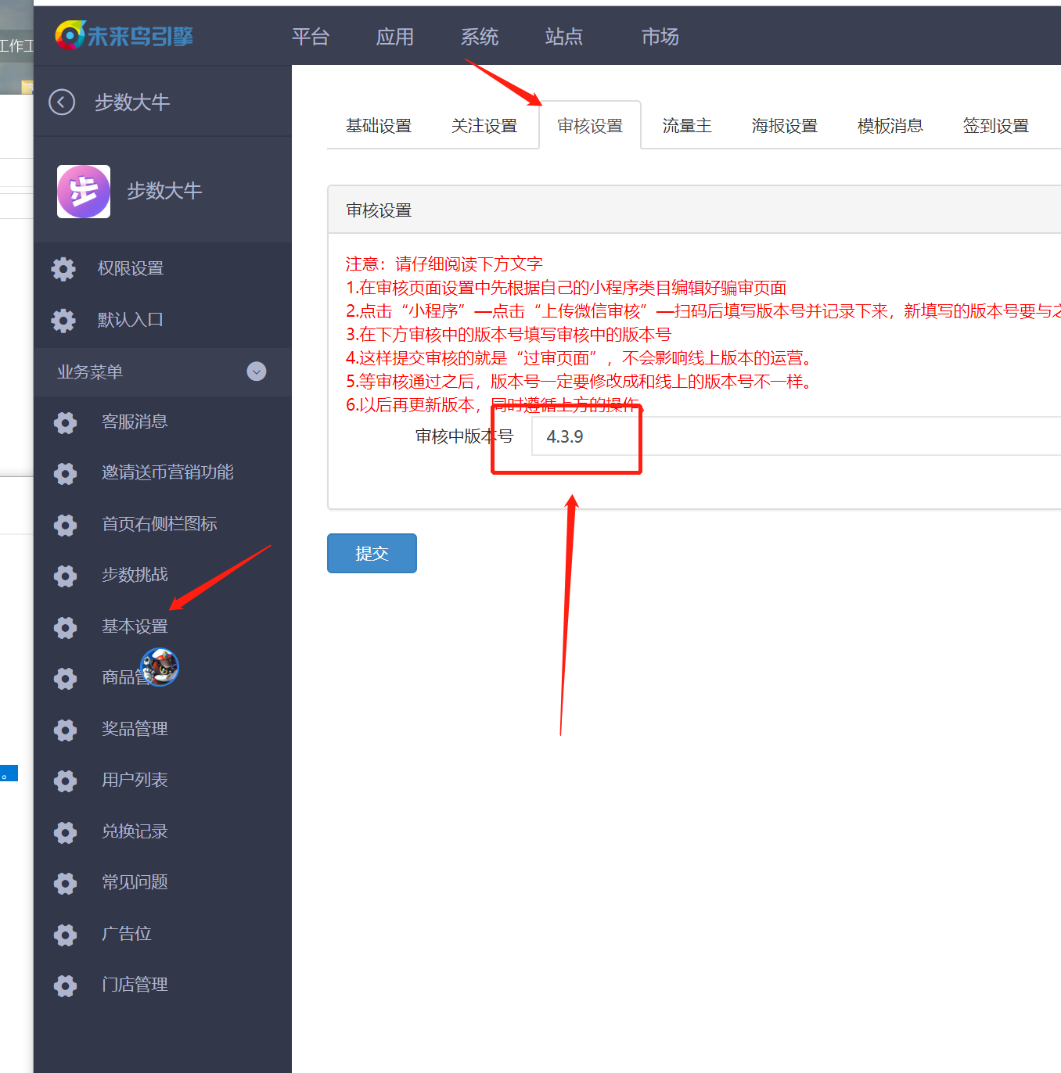Image resolution: width=1061 pixels, height=1073 pixels.
Task: Click the floating cartoon avatar icon
Action: 160,667
